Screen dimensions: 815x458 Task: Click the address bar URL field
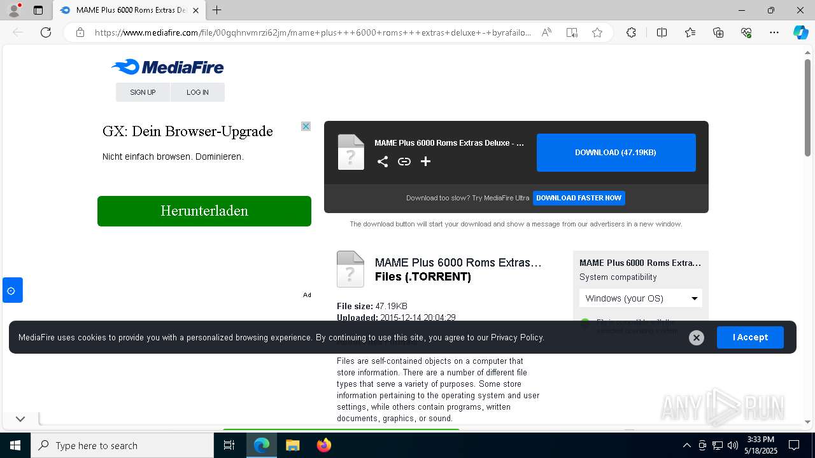coord(313,32)
